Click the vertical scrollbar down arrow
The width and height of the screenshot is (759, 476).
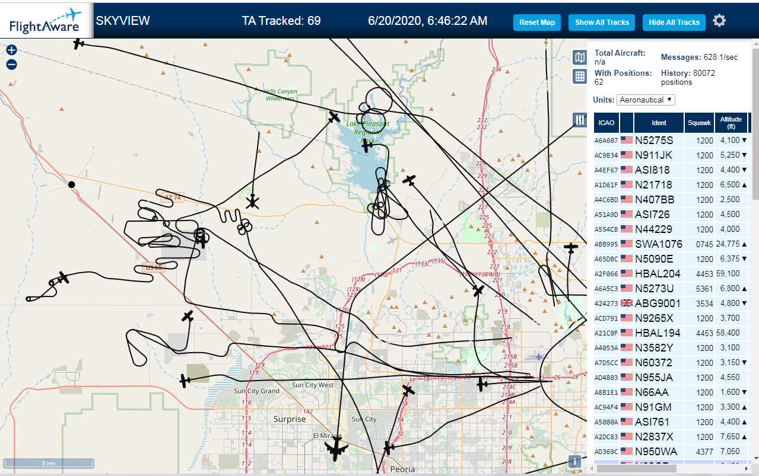[755, 459]
